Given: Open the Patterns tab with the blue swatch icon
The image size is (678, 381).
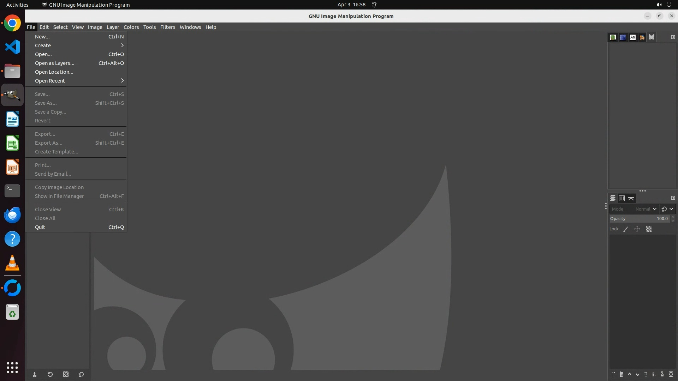Looking at the screenshot, I should tap(623, 37).
